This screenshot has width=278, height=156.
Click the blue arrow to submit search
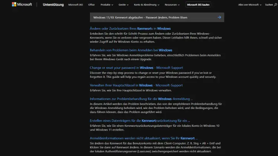tap(219, 17)
